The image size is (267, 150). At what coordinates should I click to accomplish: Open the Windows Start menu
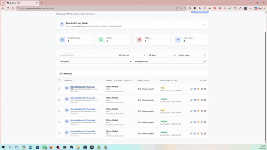coord(3,147)
